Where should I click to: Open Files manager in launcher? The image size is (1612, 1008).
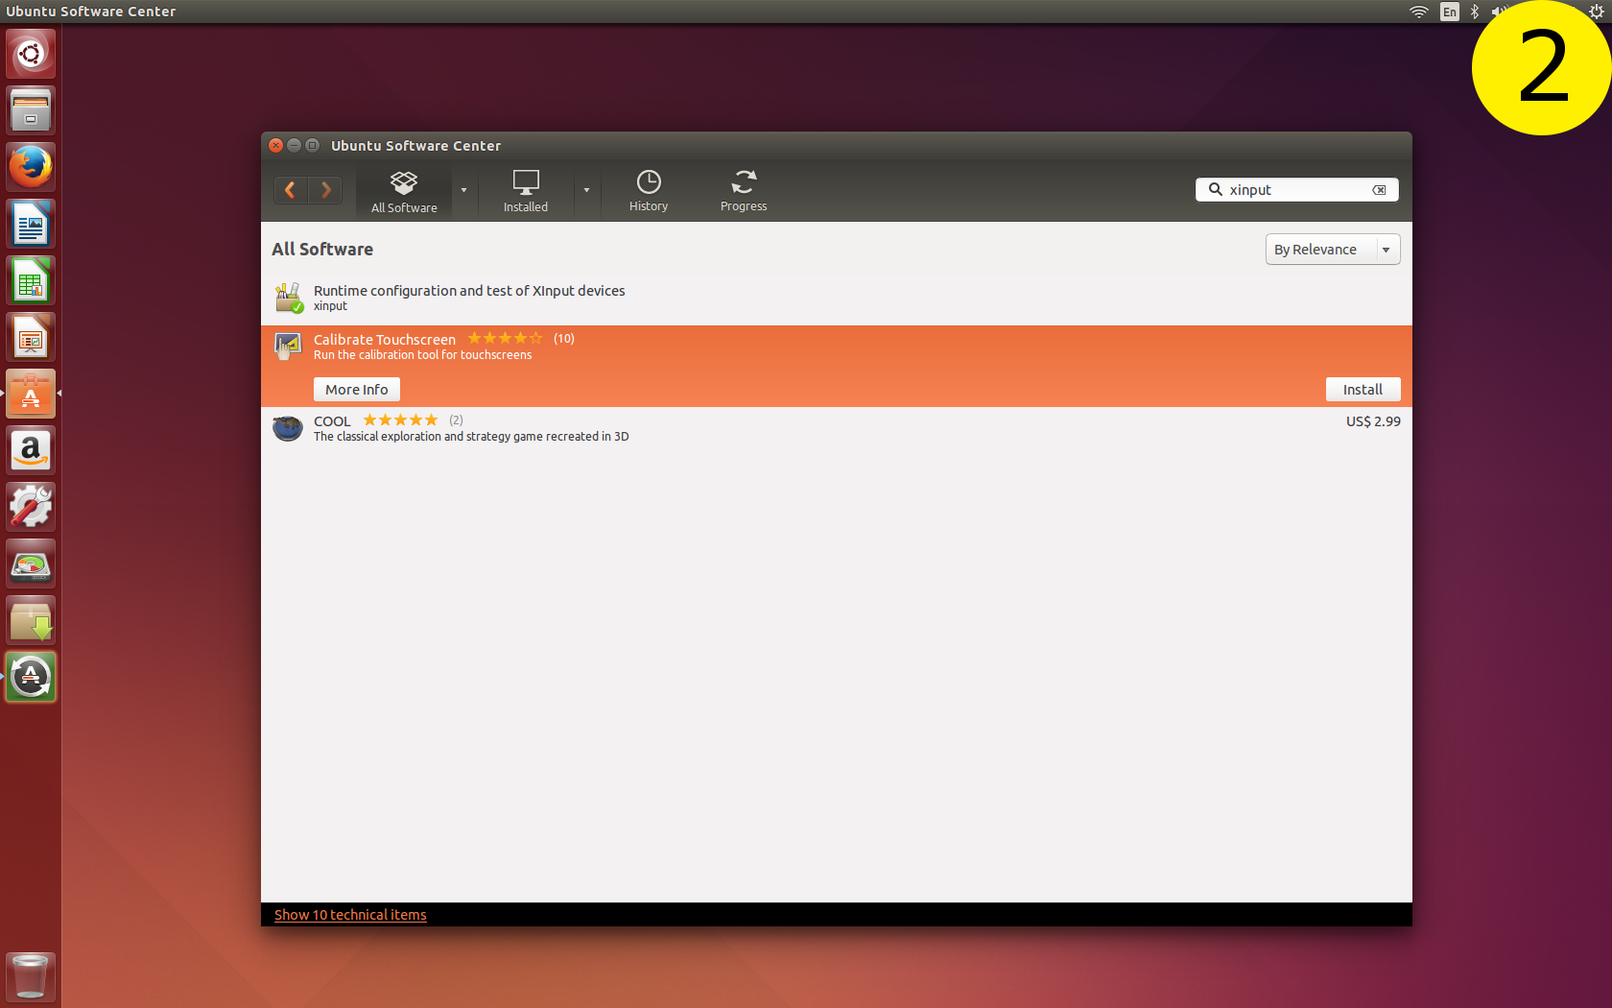tap(31, 110)
